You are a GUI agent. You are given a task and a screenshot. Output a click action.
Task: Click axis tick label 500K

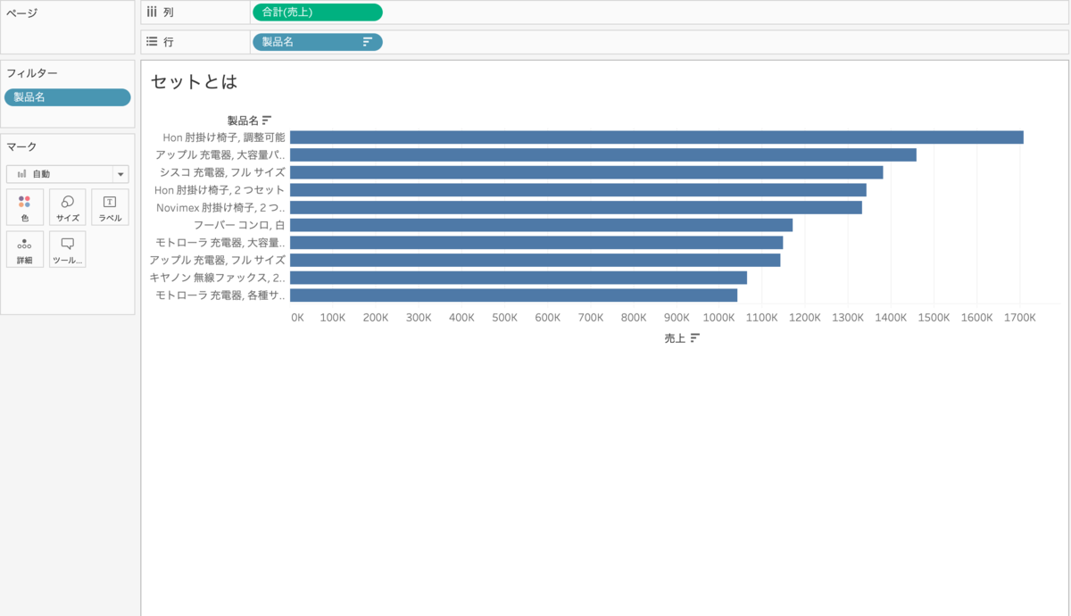[x=504, y=318]
